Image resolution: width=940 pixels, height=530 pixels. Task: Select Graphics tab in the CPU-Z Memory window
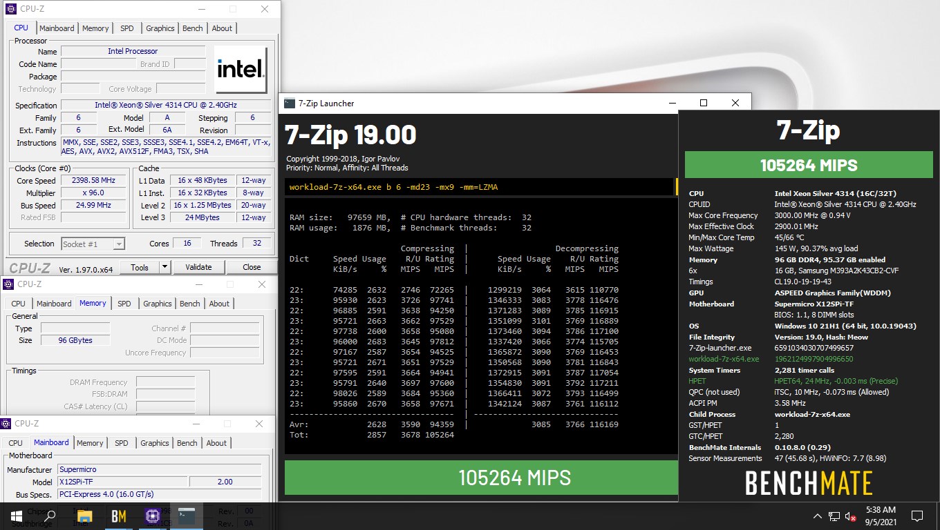pos(158,304)
